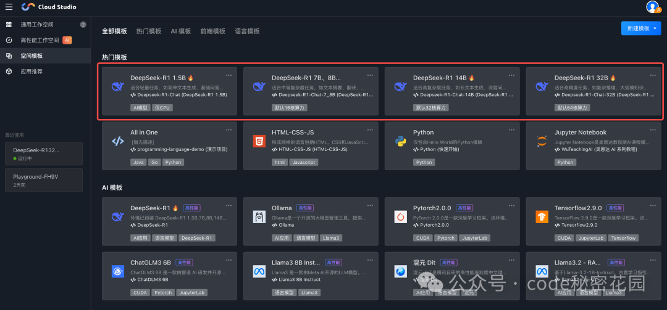Click the Pytorch2.0.0 logo icon
The width and height of the screenshot is (667, 310).
coord(400,216)
